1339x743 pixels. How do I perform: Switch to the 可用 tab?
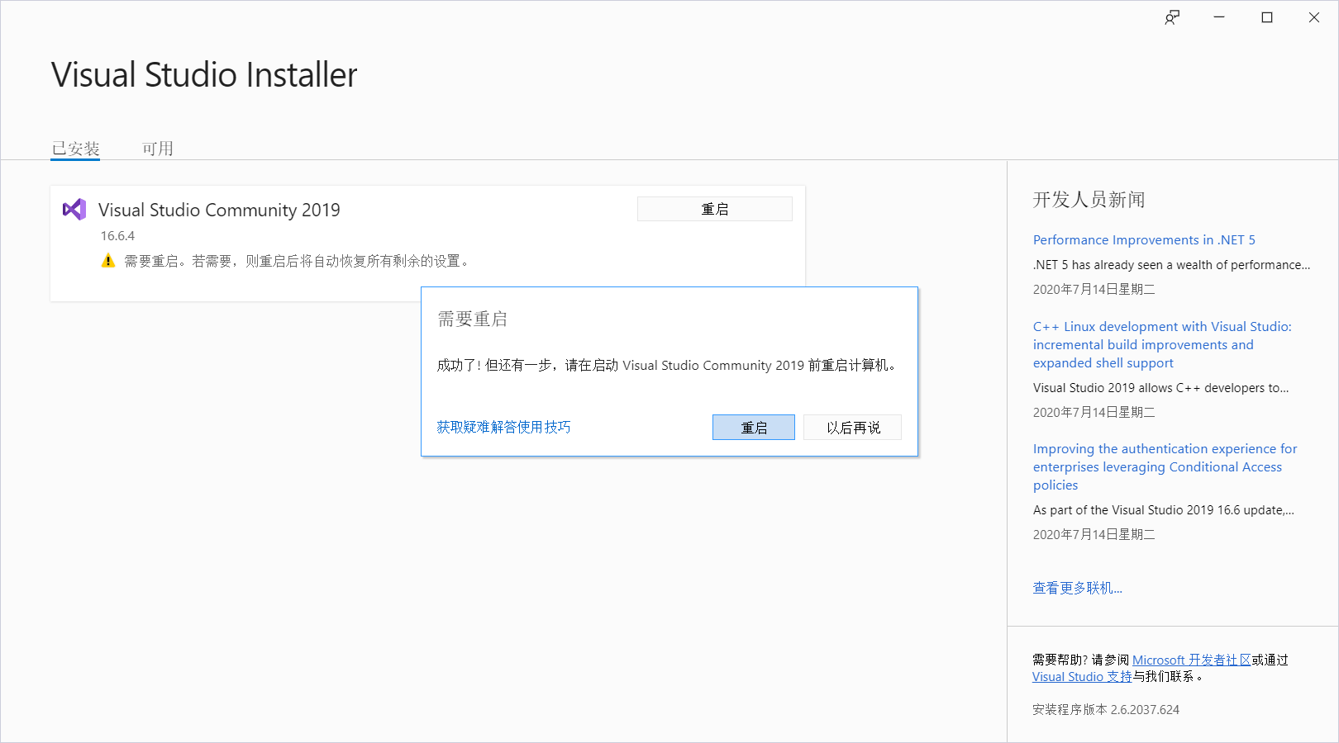click(x=157, y=149)
